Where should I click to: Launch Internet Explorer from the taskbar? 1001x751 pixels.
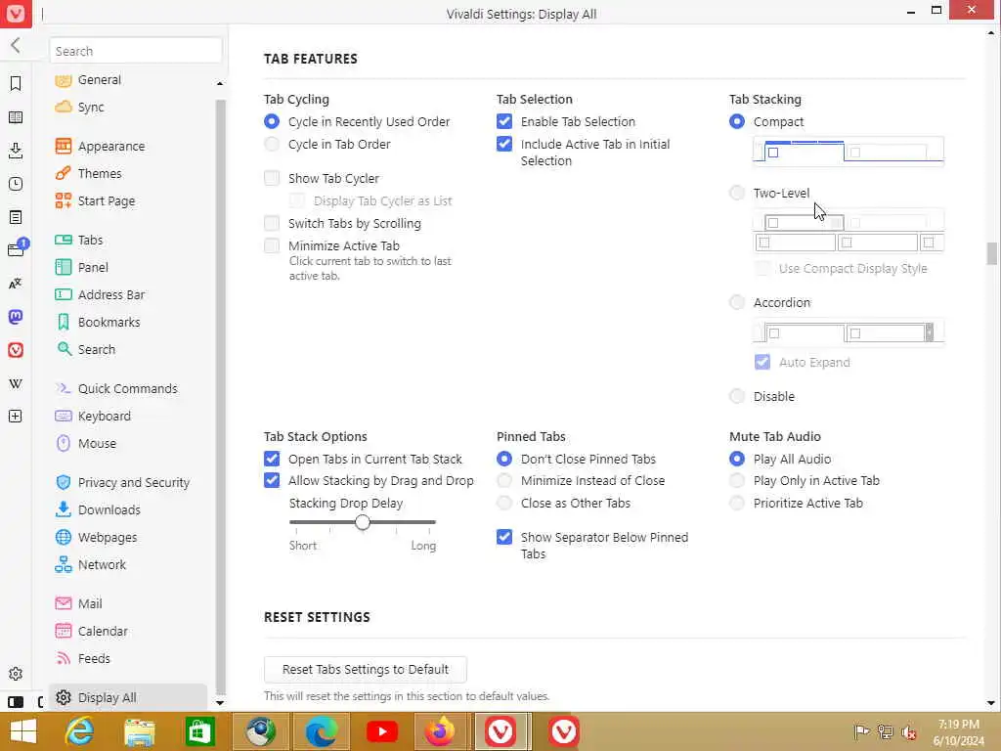pyautogui.click(x=80, y=731)
